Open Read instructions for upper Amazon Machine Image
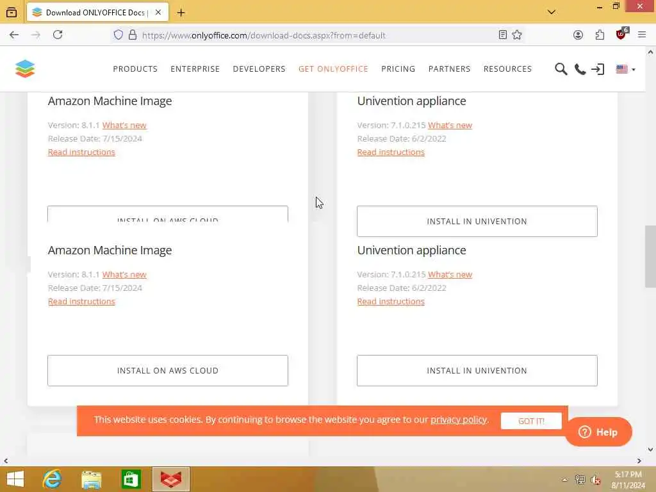Screen dimensions: 656x492 coord(81,152)
